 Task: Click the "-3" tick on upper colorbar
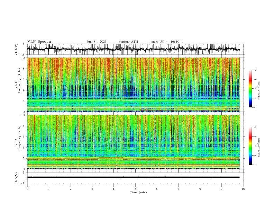point(255,70)
